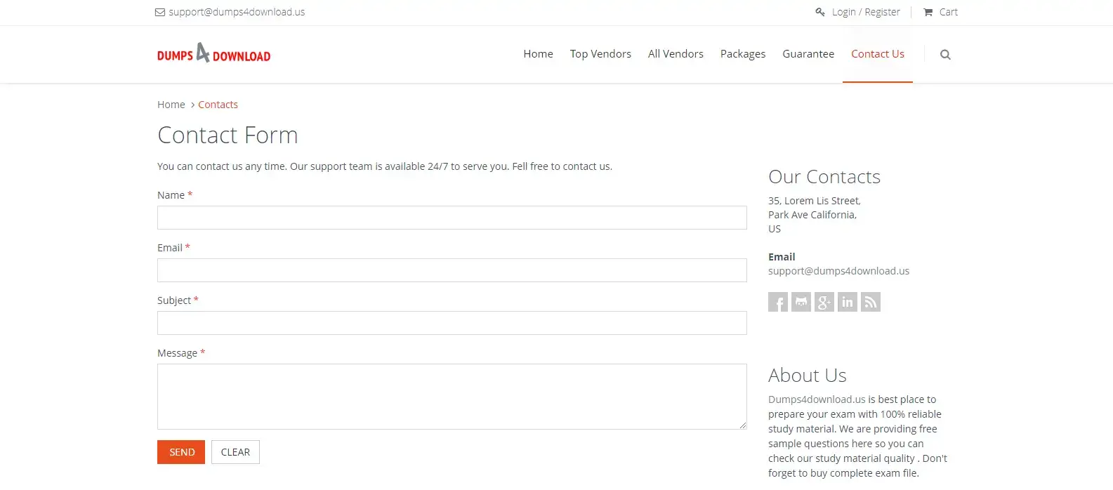Select the Guarantee navigation item

808,54
